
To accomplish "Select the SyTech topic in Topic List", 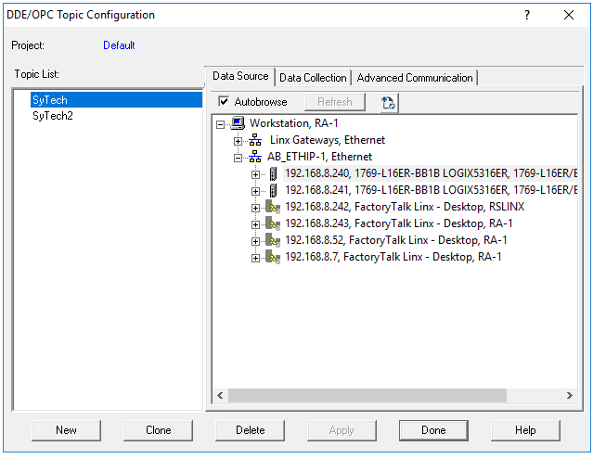I will point(116,100).
